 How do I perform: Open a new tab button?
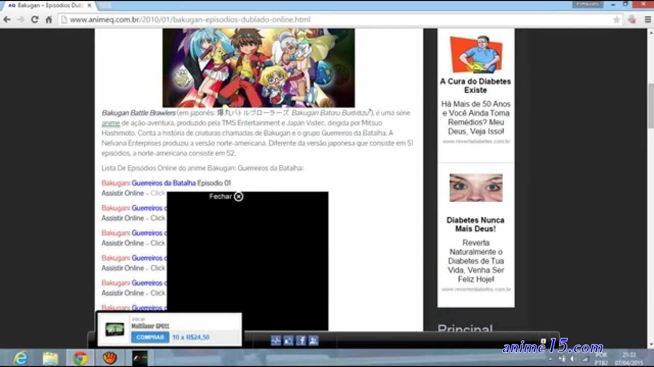click(105, 5)
